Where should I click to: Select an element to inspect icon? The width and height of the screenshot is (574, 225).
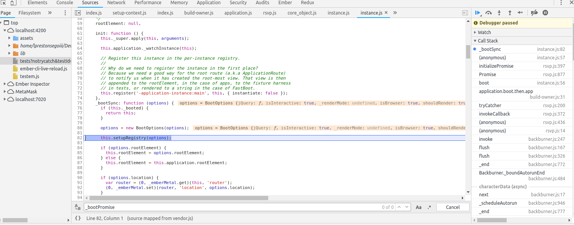tap(3, 3)
